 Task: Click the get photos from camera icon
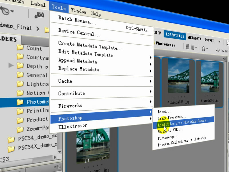[39, 15]
